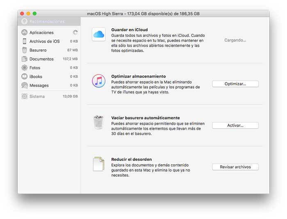Select the Fotos category label
This screenshot has height=219, width=287.
35,68
